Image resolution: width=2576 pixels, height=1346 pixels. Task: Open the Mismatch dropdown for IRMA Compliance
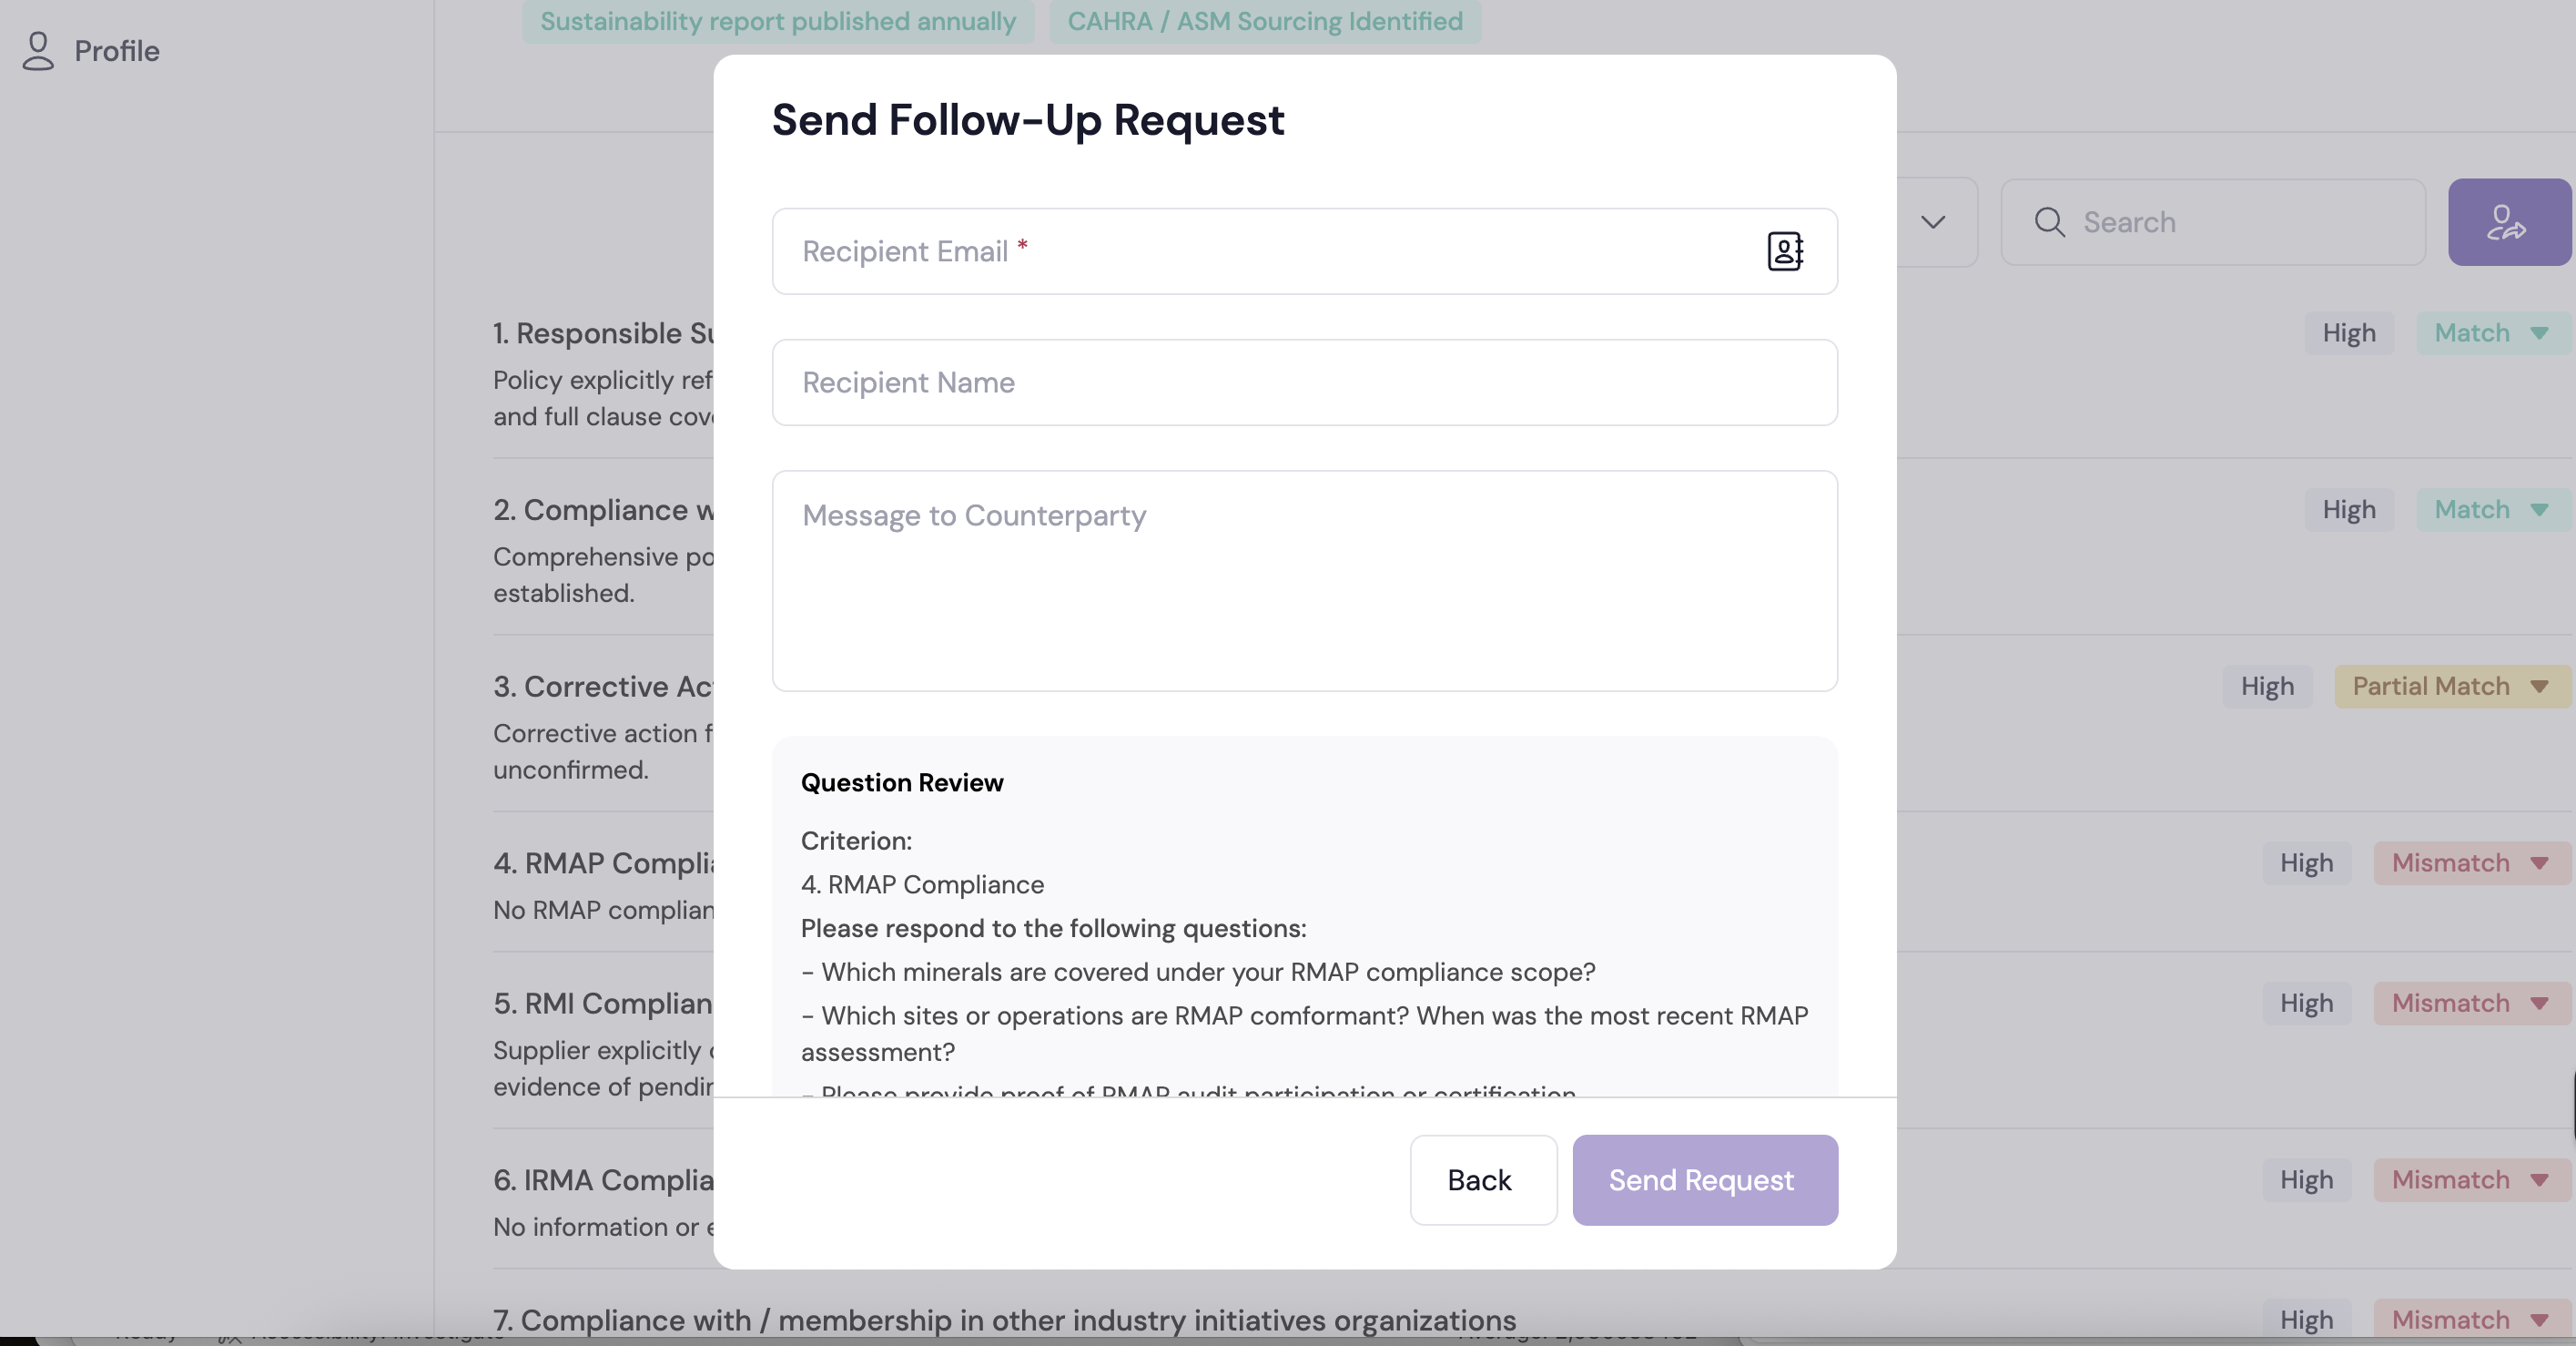pos(2466,1180)
